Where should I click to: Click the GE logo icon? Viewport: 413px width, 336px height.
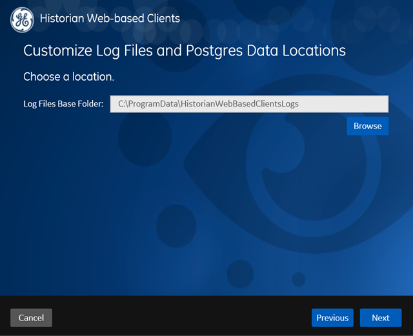[x=22, y=20]
